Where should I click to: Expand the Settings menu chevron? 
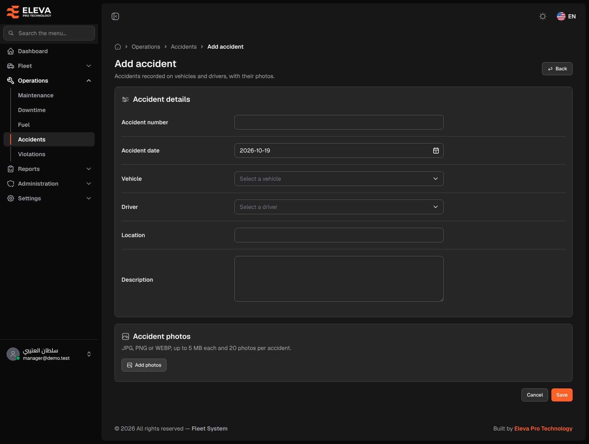click(89, 198)
